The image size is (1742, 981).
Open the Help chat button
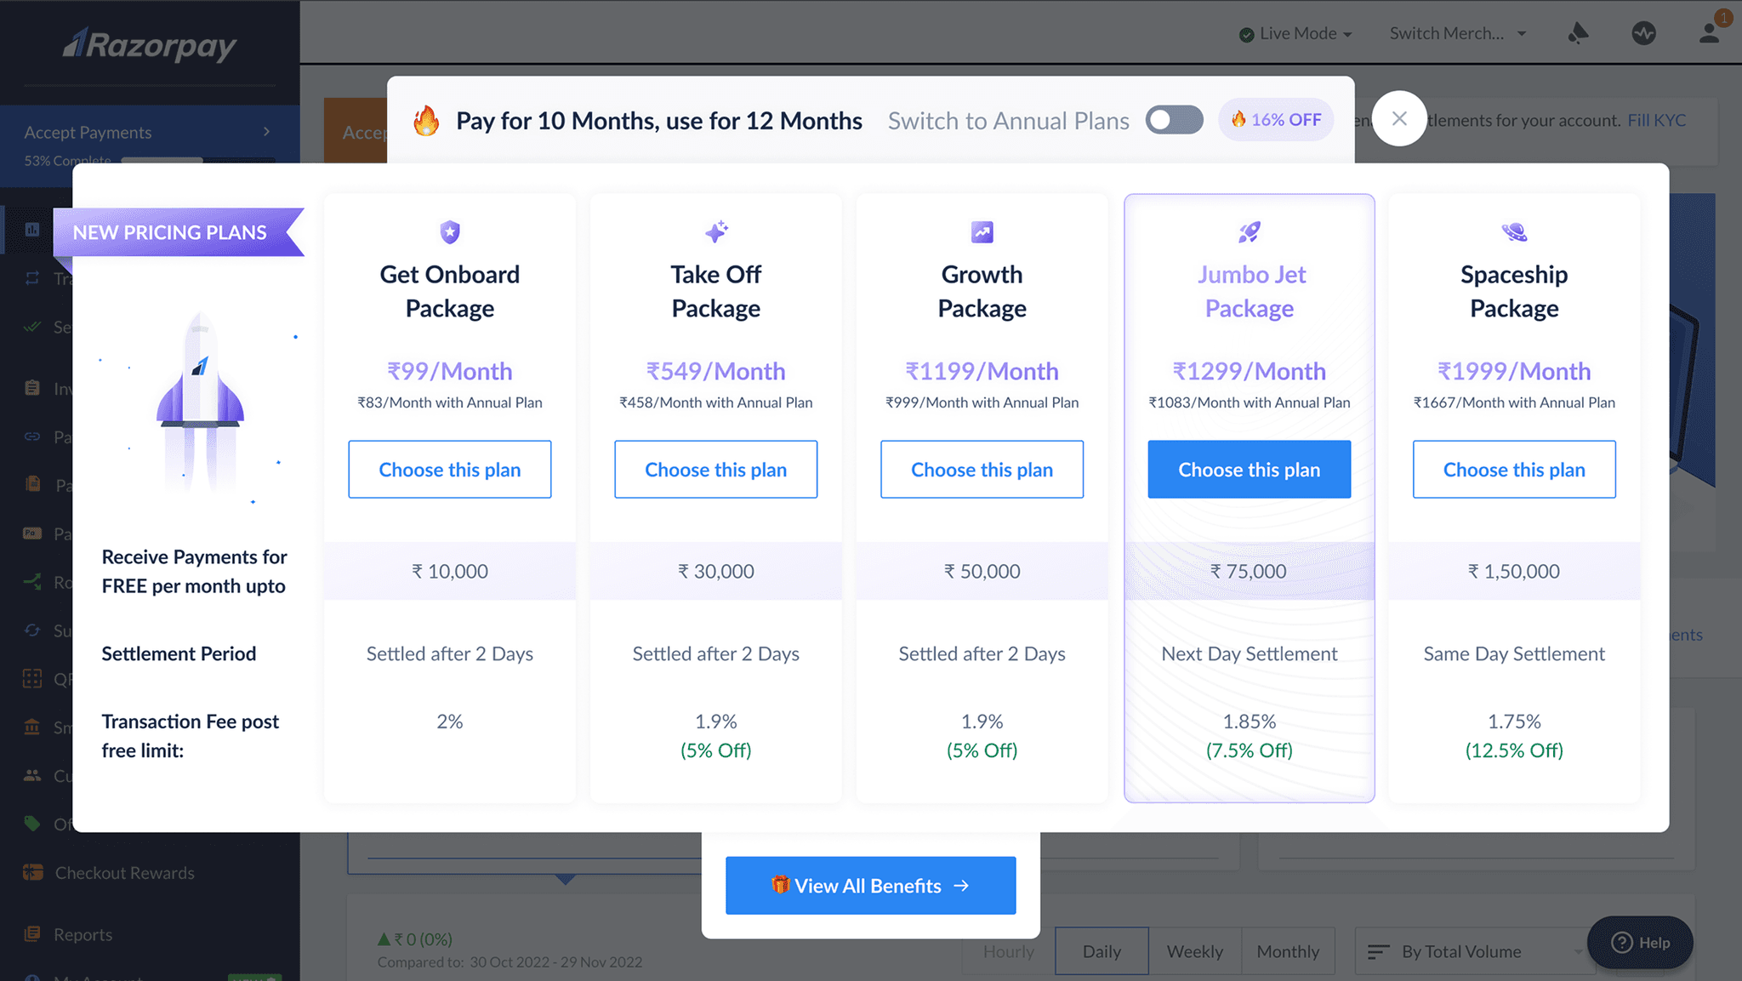[1640, 942]
